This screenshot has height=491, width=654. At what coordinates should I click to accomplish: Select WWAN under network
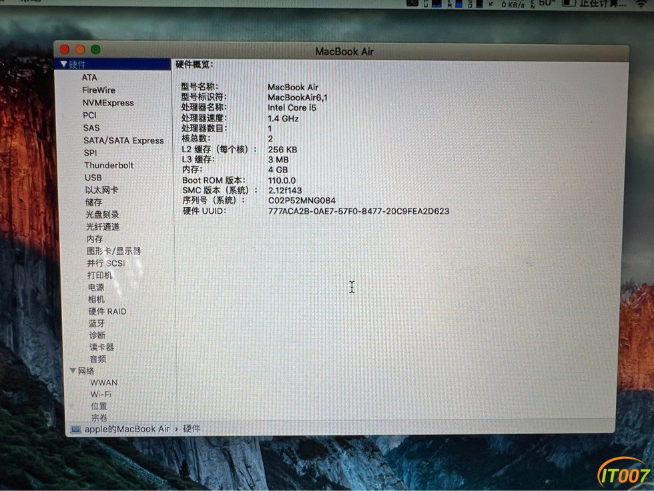point(104,382)
